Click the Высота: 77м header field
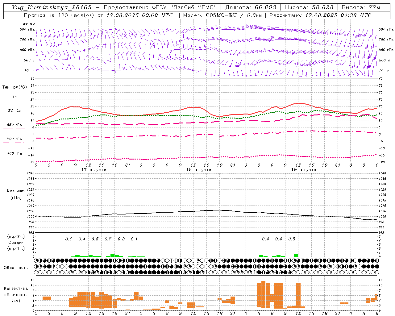The height and width of the screenshot is (316, 395). (x=361, y=7)
